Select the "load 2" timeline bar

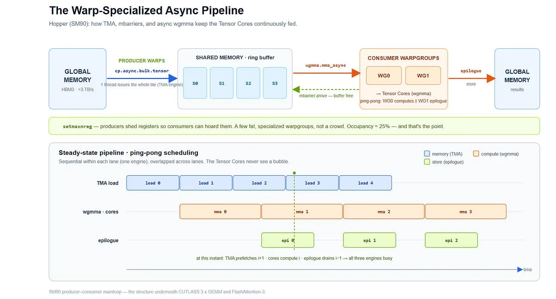pos(259,183)
